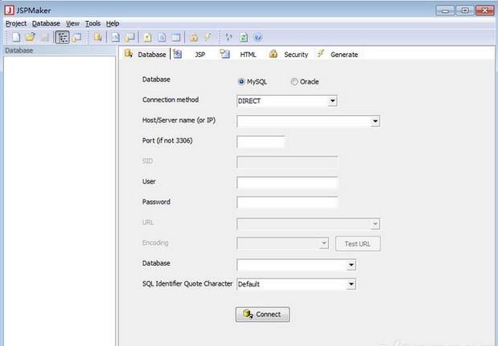Viewport: 498px width, 346px height.
Task: Open the Tools menu
Action: tap(93, 23)
